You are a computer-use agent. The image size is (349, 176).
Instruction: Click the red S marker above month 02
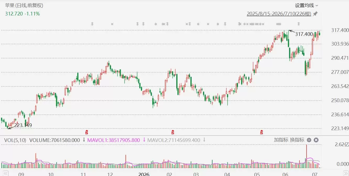pyautogui.click(x=173, y=132)
